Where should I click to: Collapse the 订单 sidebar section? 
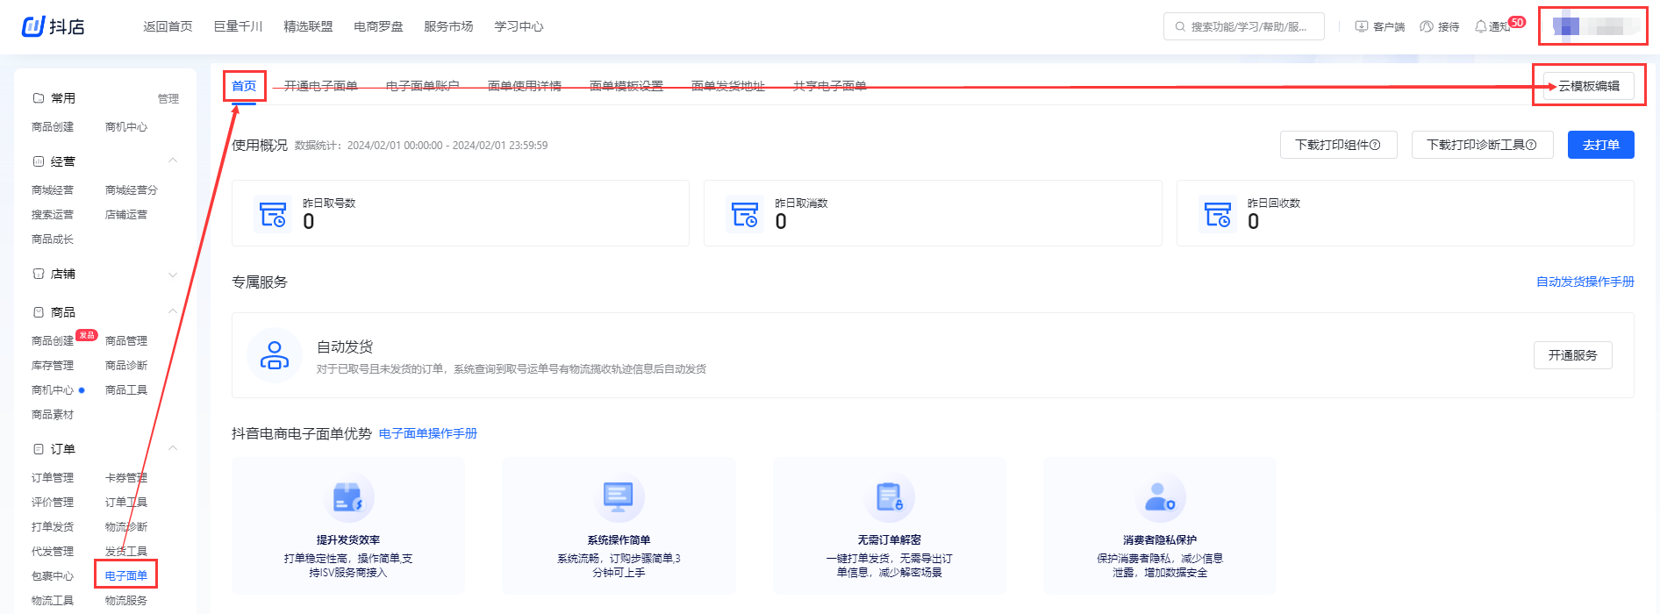coord(173,448)
